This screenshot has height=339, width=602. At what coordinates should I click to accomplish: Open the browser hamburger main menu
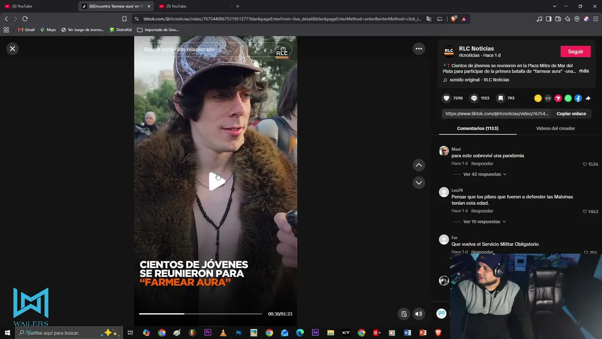click(596, 19)
